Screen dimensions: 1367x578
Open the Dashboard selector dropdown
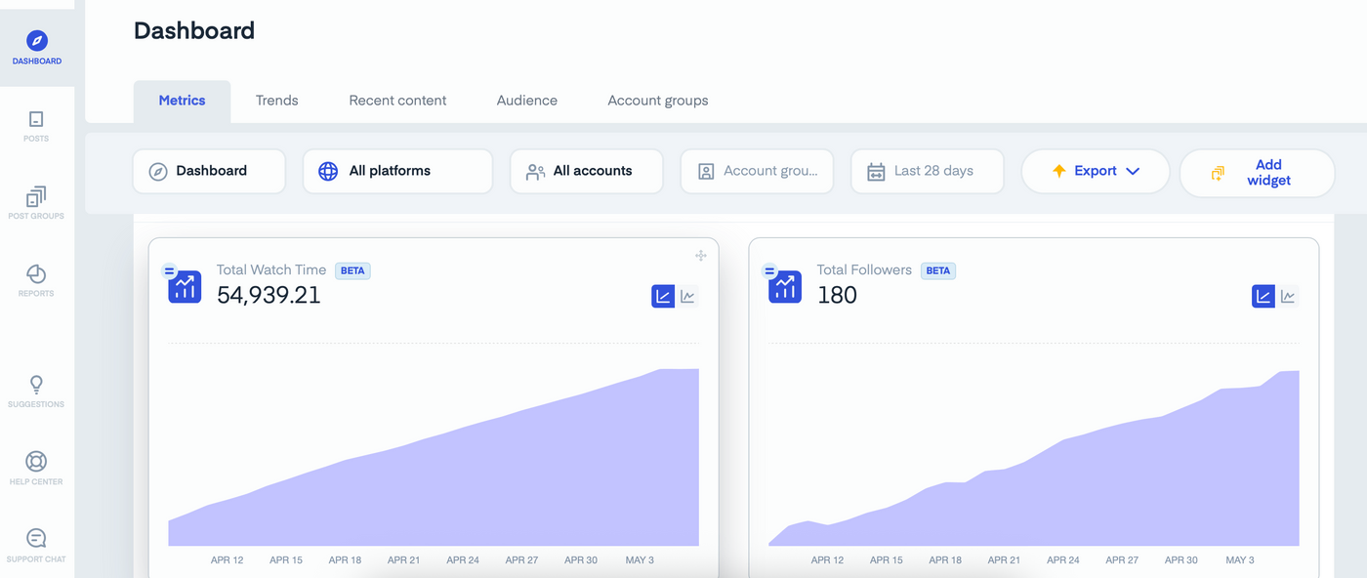210,171
